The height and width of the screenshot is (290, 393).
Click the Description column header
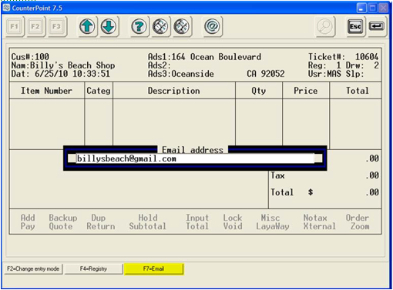tap(174, 91)
